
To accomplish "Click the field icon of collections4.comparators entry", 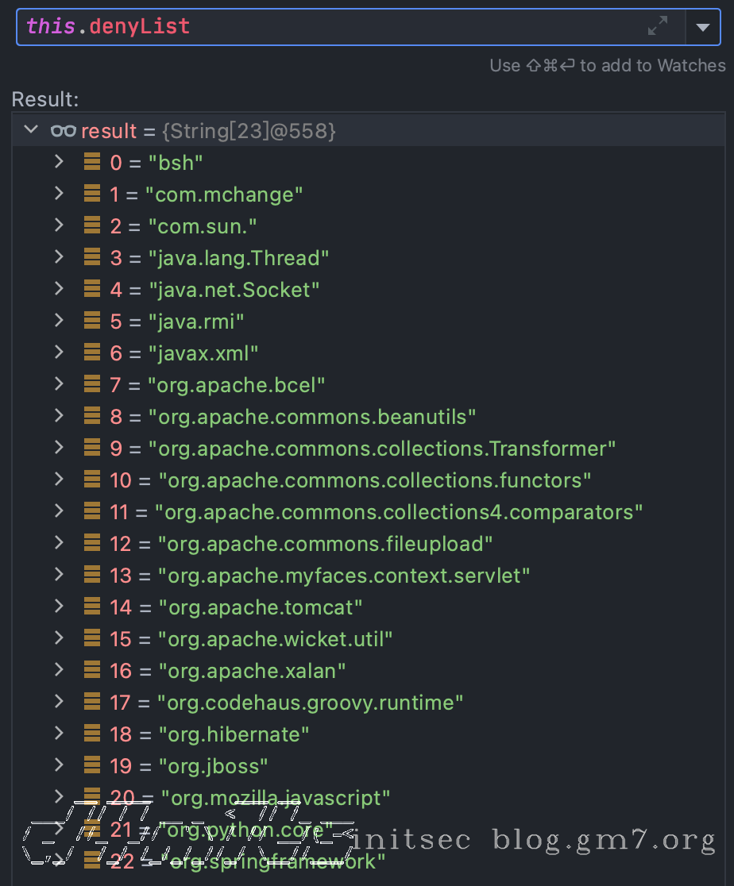I will [92, 511].
